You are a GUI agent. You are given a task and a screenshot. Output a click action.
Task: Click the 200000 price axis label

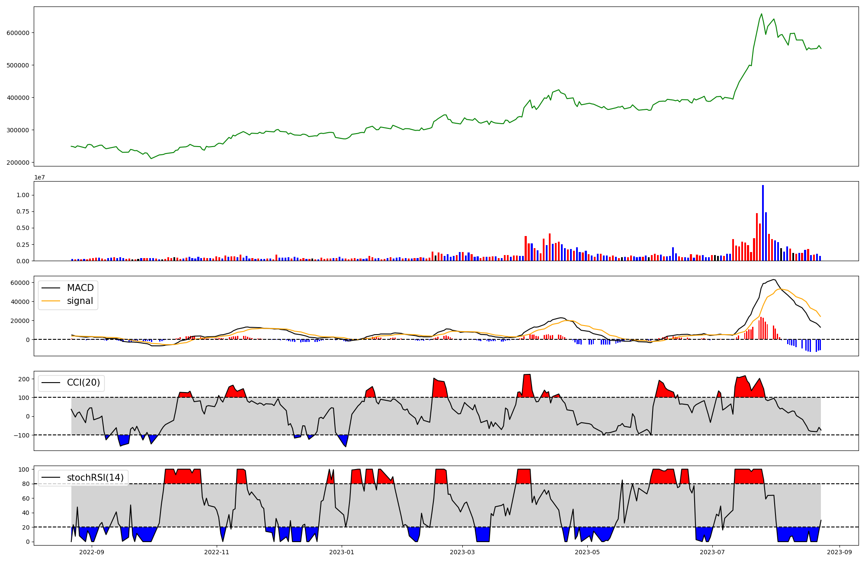tap(18, 163)
